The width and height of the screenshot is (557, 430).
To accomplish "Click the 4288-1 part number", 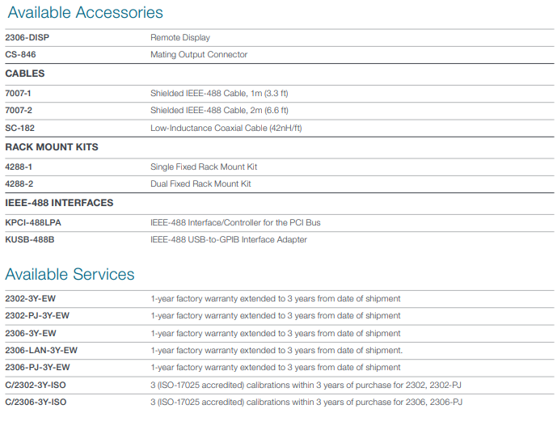I will tap(19, 167).
